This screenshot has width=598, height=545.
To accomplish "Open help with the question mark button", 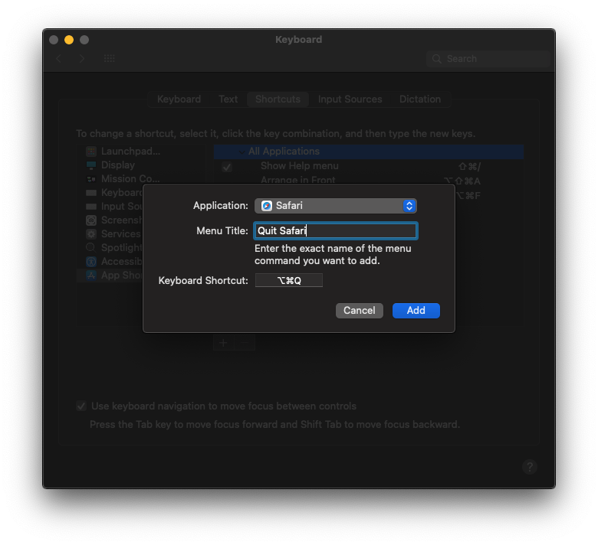I will pyautogui.click(x=530, y=467).
